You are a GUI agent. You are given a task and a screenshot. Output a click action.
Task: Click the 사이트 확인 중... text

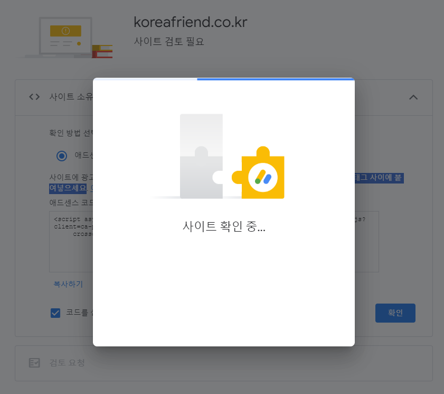pos(224,226)
